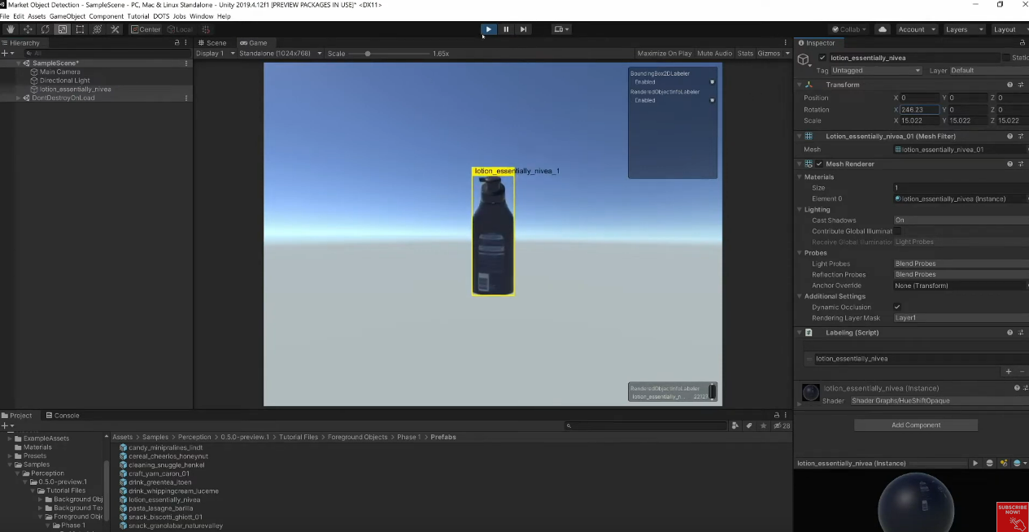The width and height of the screenshot is (1029, 532).
Task: Click the Add Component button
Action: (915, 425)
